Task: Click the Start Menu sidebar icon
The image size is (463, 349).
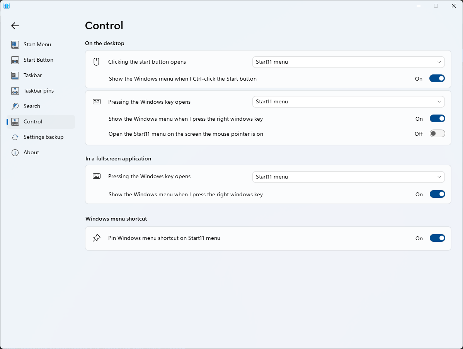Action: point(15,44)
